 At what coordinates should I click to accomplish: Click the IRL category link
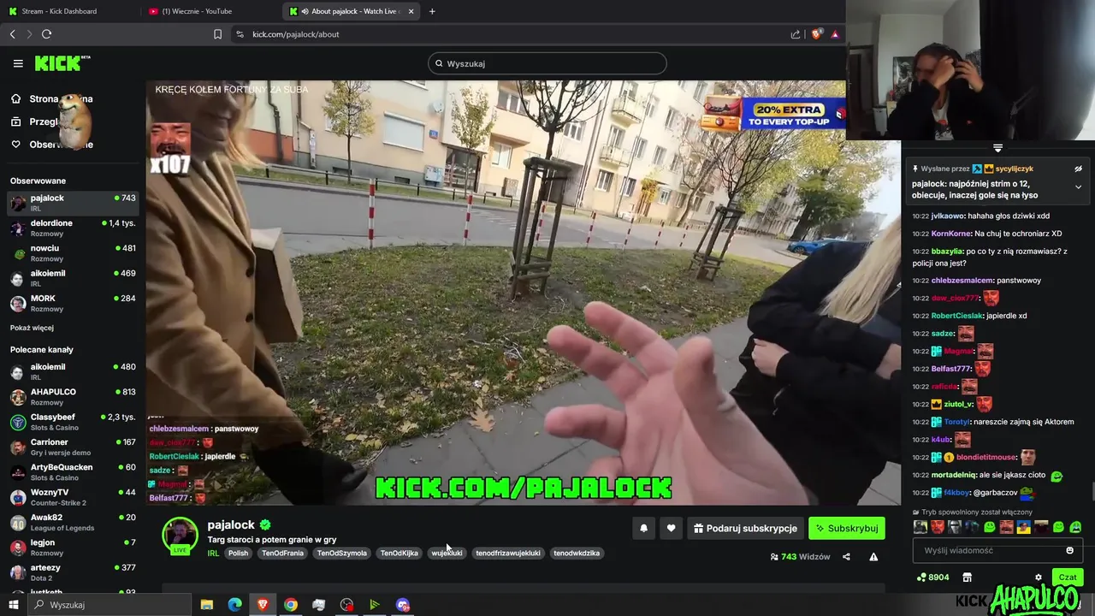213,554
